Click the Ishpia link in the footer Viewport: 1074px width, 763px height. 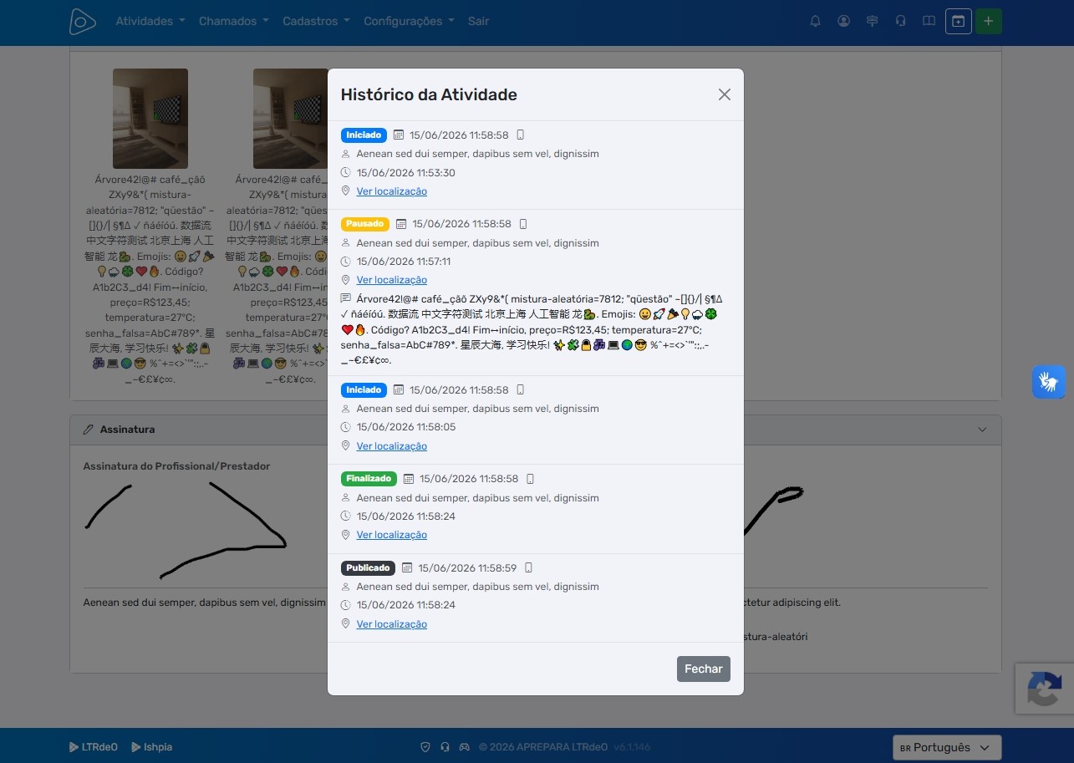click(x=151, y=747)
